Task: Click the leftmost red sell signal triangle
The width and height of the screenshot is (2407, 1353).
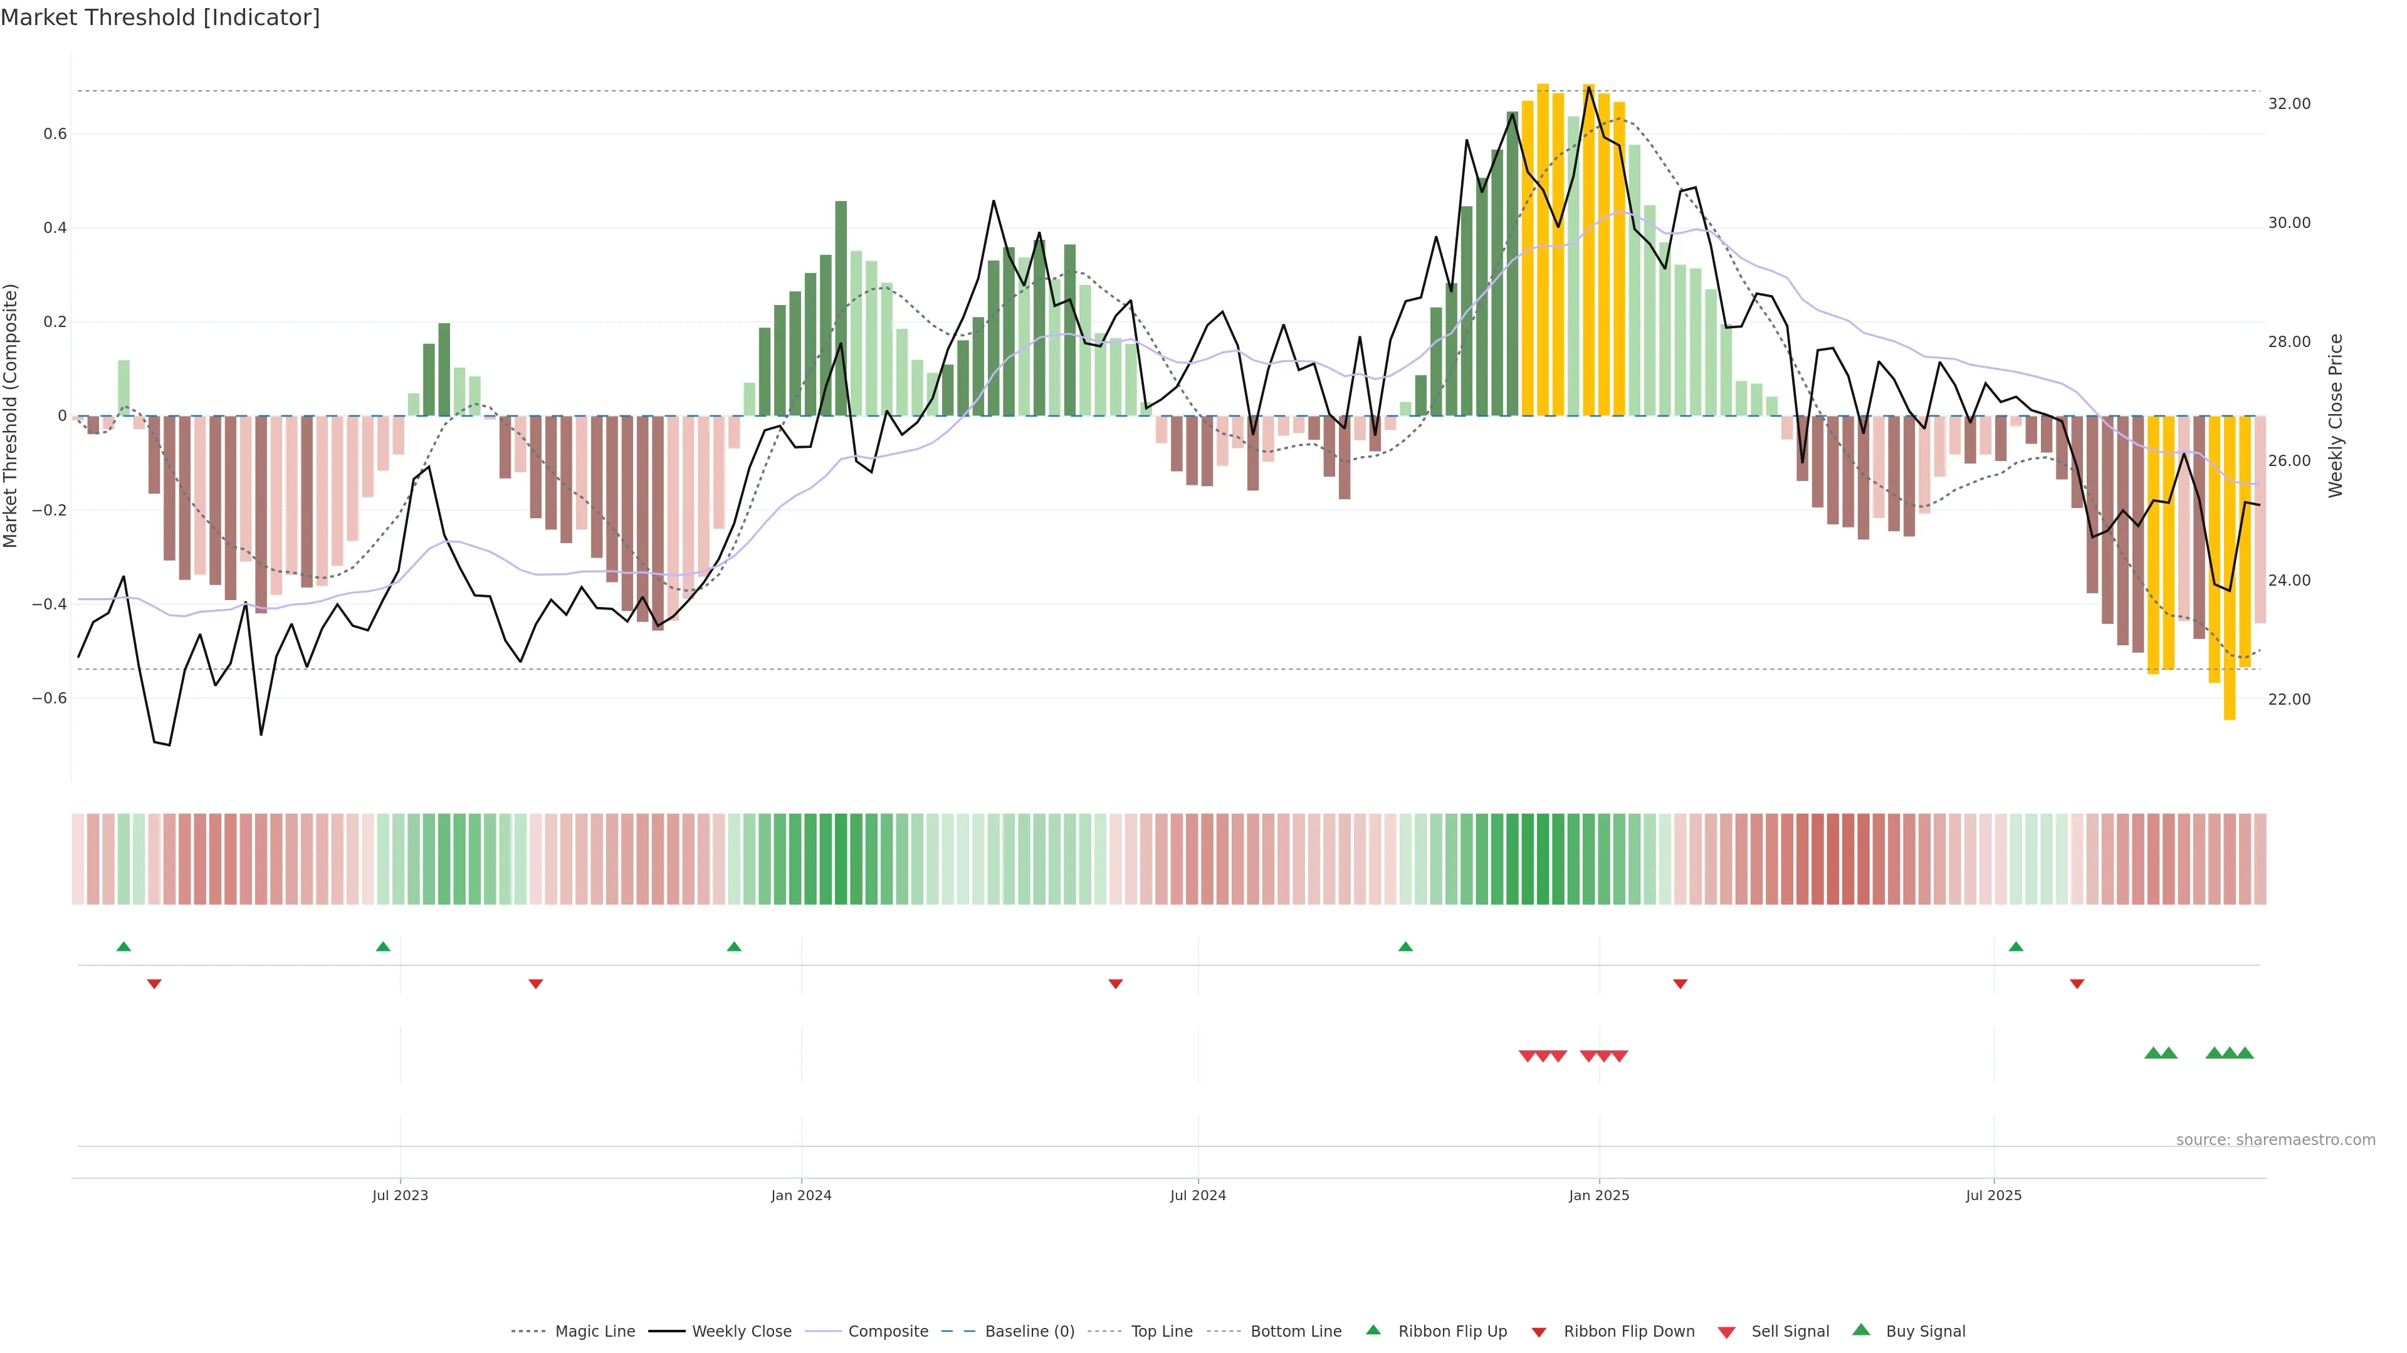Action: coord(1527,1056)
